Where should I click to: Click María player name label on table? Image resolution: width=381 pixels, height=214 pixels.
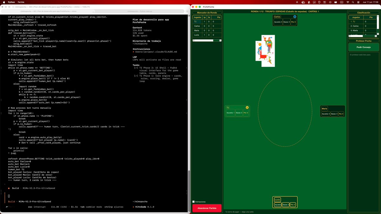click(324, 108)
